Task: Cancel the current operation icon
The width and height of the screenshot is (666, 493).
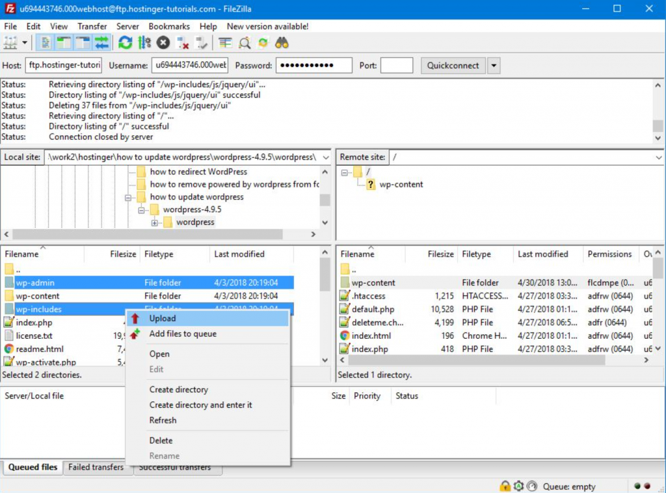Action: 163,43
